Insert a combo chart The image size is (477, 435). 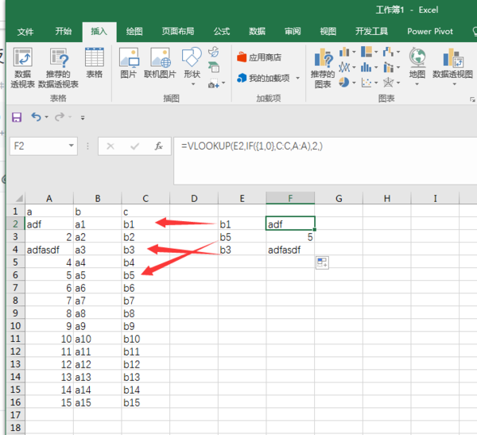(x=388, y=68)
